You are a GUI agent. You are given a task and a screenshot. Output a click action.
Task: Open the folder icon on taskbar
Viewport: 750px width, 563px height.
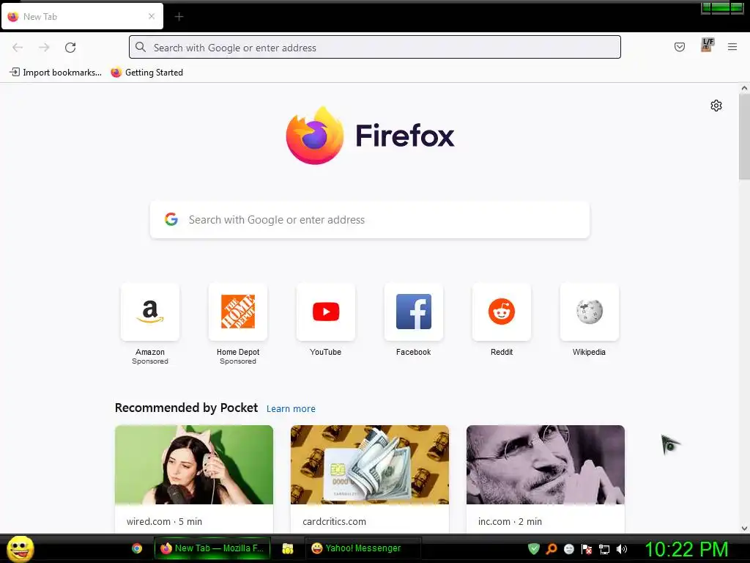[287, 548]
